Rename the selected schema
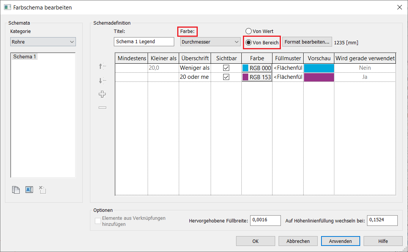 29,190
